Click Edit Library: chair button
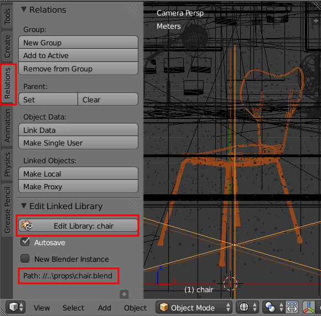This screenshot has width=321, height=316. click(x=78, y=226)
